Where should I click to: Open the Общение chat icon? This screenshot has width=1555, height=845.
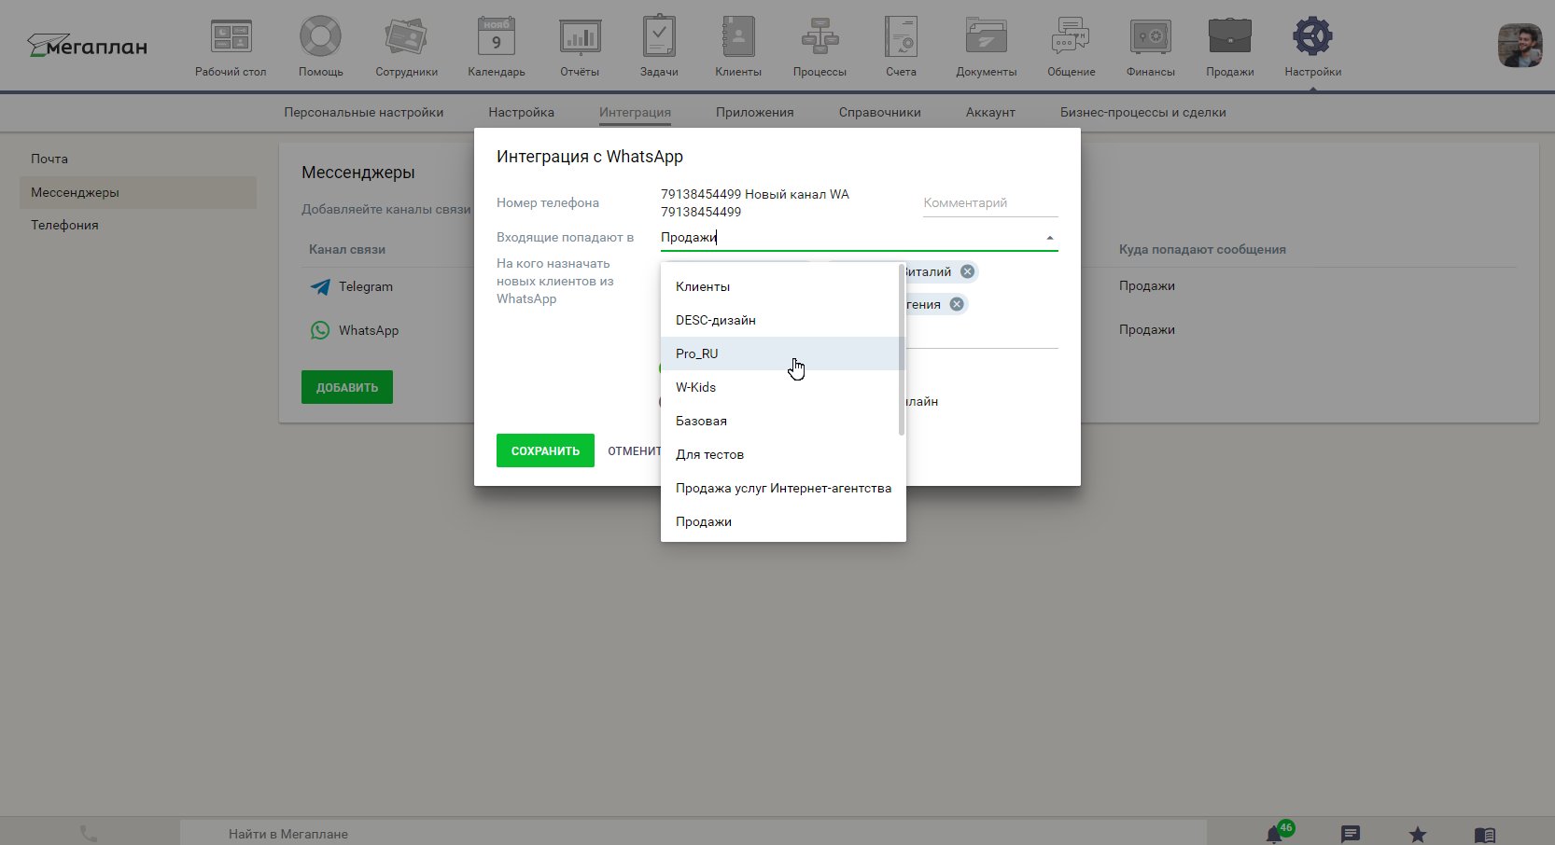1071,37
